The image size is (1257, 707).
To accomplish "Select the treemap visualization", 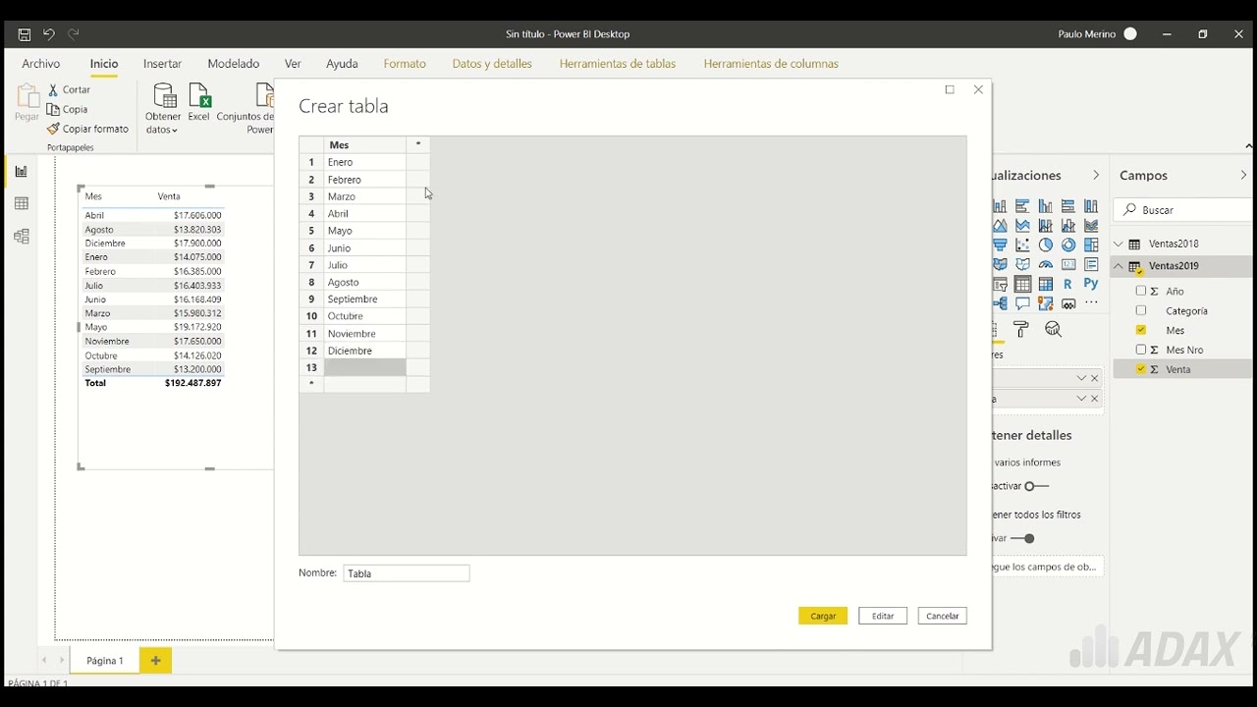I will (x=1091, y=245).
